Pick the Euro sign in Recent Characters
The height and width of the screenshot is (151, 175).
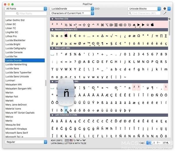coord(75,36)
